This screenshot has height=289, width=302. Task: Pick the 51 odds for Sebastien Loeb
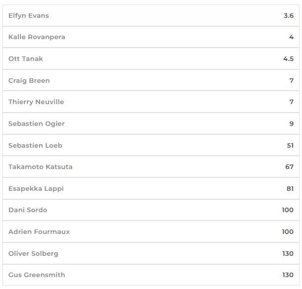click(x=290, y=145)
